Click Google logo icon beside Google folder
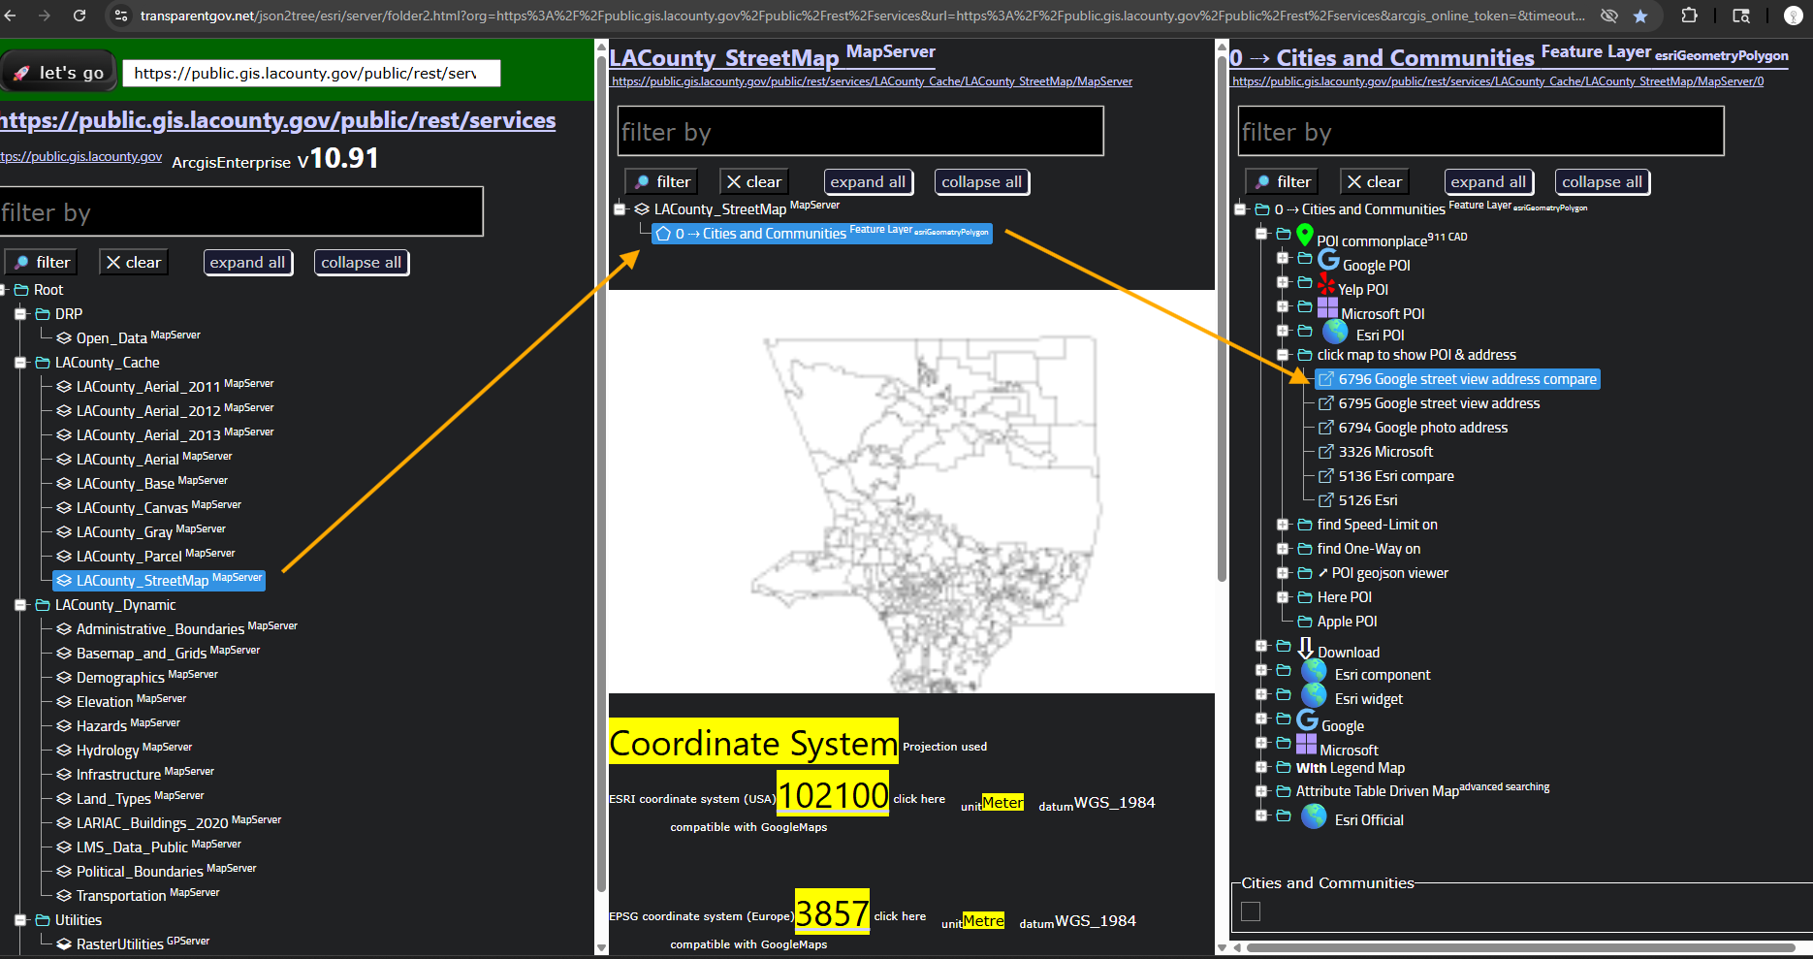The height and width of the screenshot is (959, 1813). (1307, 720)
